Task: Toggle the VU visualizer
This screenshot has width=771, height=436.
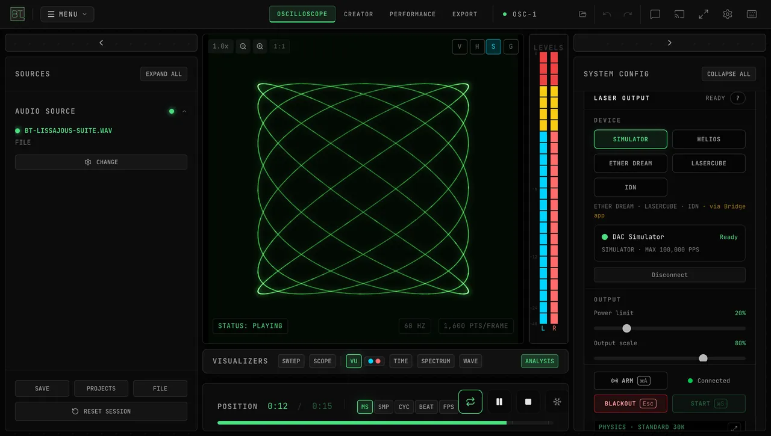Action: tap(354, 361)
